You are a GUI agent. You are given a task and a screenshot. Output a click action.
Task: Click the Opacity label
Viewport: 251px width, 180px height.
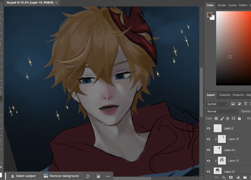tap(246, 111)
